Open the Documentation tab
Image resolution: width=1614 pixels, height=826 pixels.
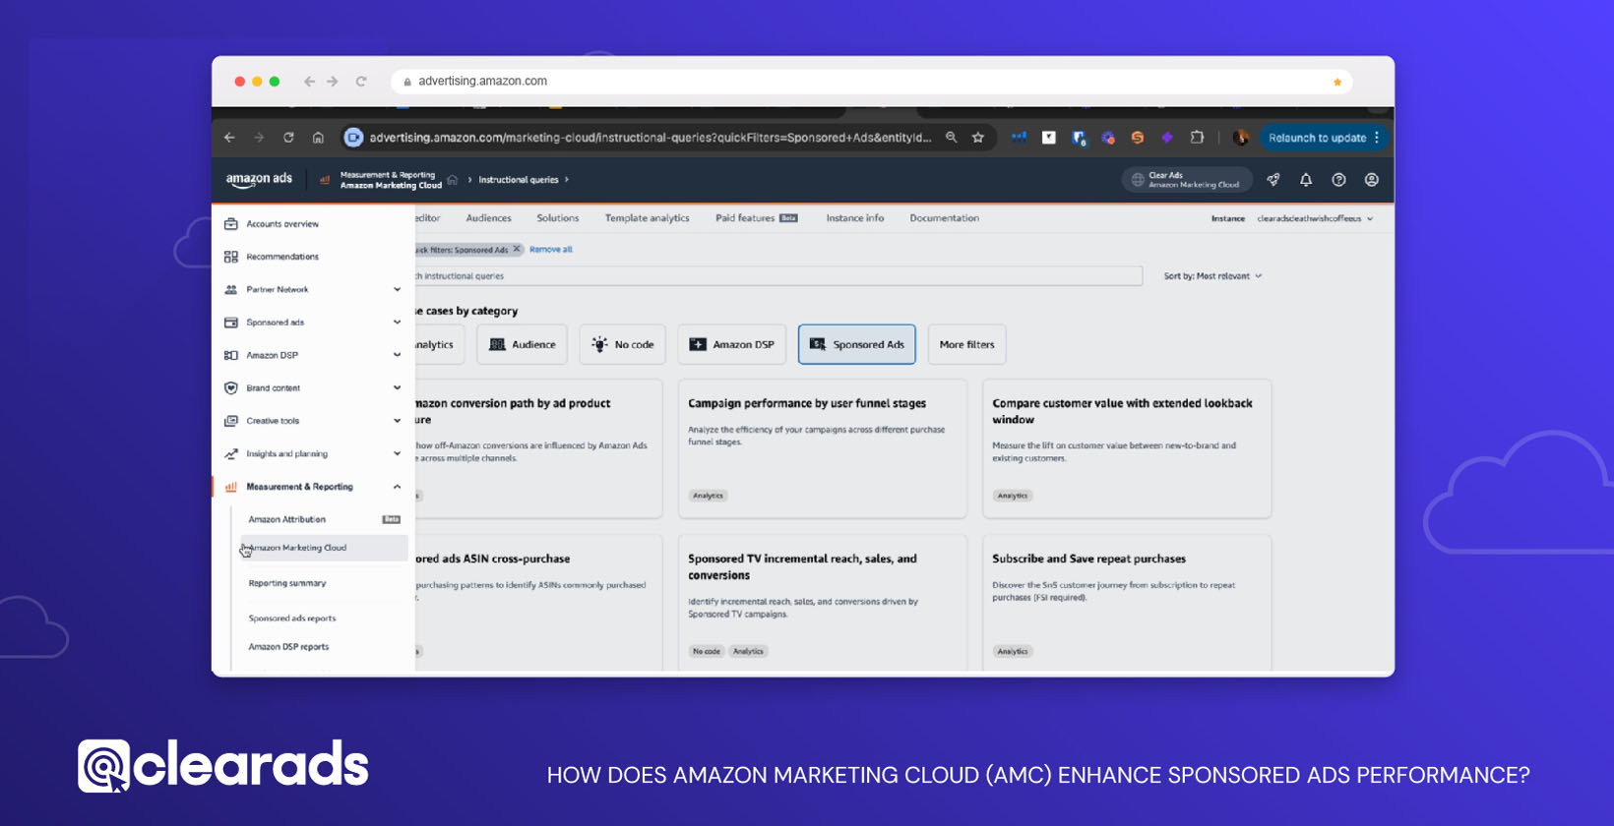[944, 218]
